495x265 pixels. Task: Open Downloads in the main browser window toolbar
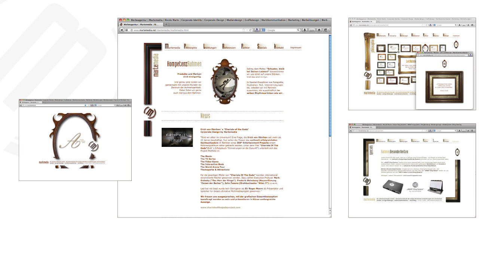pos(305,30)
